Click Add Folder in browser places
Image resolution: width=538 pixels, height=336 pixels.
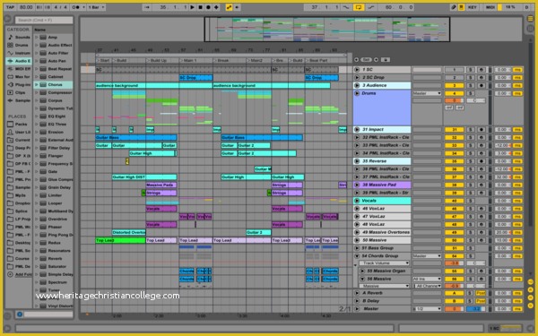[x=19, y=274]
